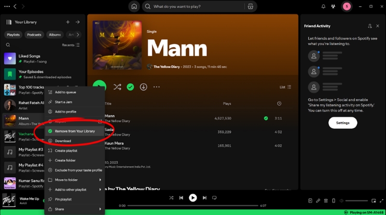Enter full screen mode
The image size is (386, 215).
(x=381, y=201)
